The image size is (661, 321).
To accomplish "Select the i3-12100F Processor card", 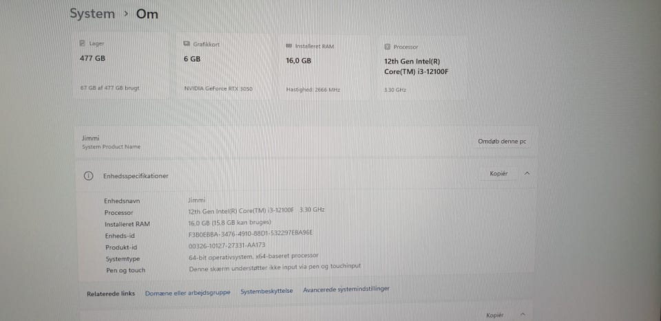I will coord(423,68).
